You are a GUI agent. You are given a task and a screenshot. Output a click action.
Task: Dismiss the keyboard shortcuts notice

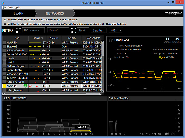pyautogui.click(x=5, y=19)
